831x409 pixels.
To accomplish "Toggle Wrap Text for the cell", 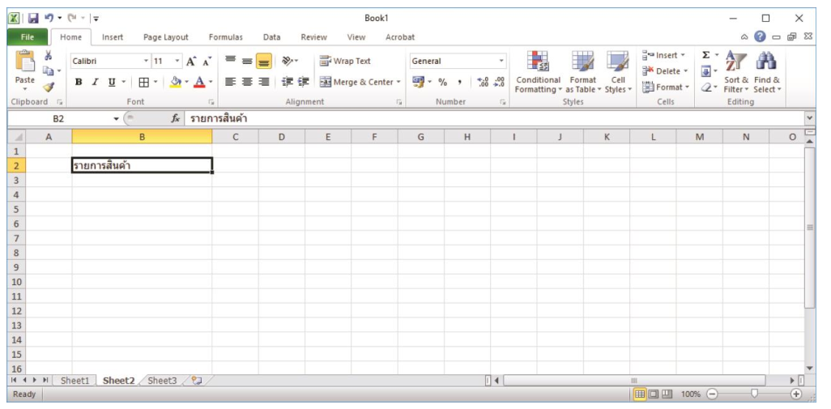I will point(345,62).
